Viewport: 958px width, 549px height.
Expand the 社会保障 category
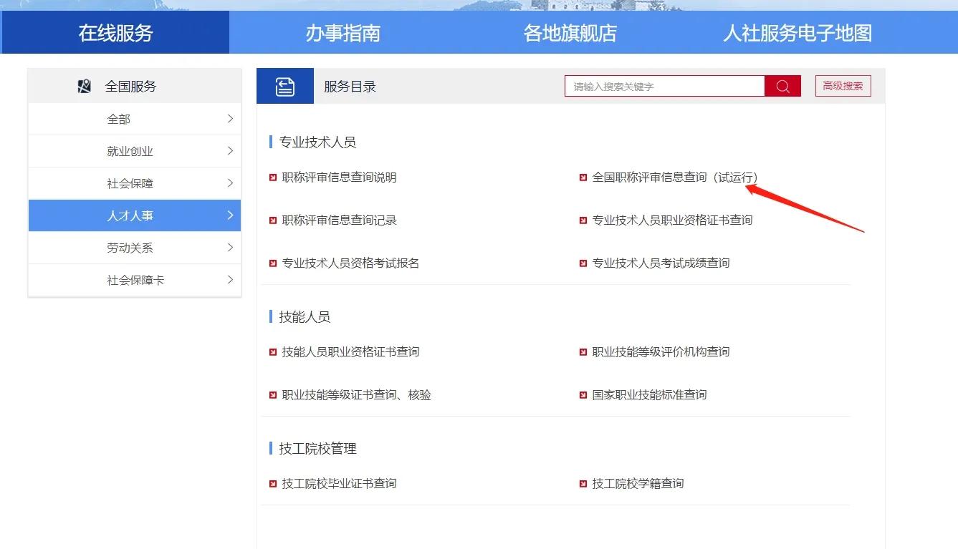tap(134, 183)
